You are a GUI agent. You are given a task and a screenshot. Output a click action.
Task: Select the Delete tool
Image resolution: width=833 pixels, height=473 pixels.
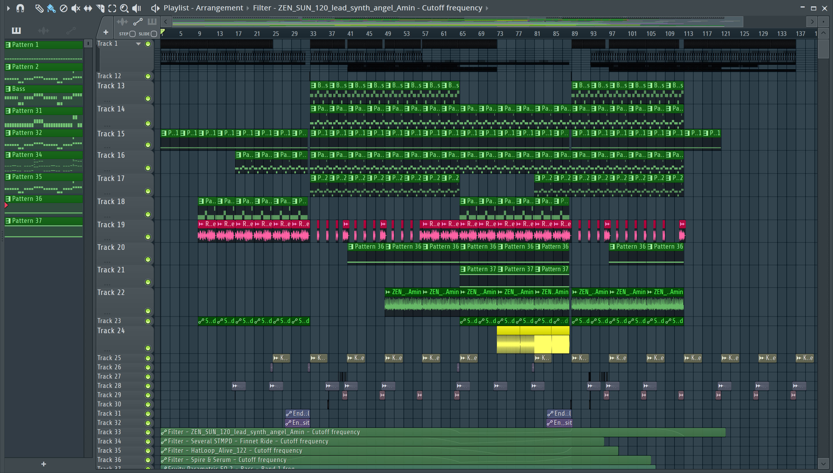64,8
